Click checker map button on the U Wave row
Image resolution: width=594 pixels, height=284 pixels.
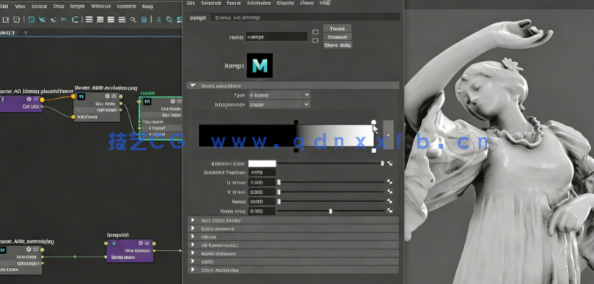pos(390,182)
